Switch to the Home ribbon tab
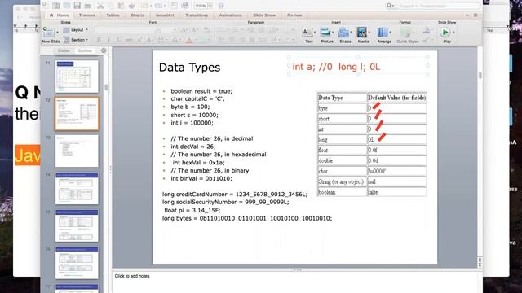 click(x=60, y=15)
